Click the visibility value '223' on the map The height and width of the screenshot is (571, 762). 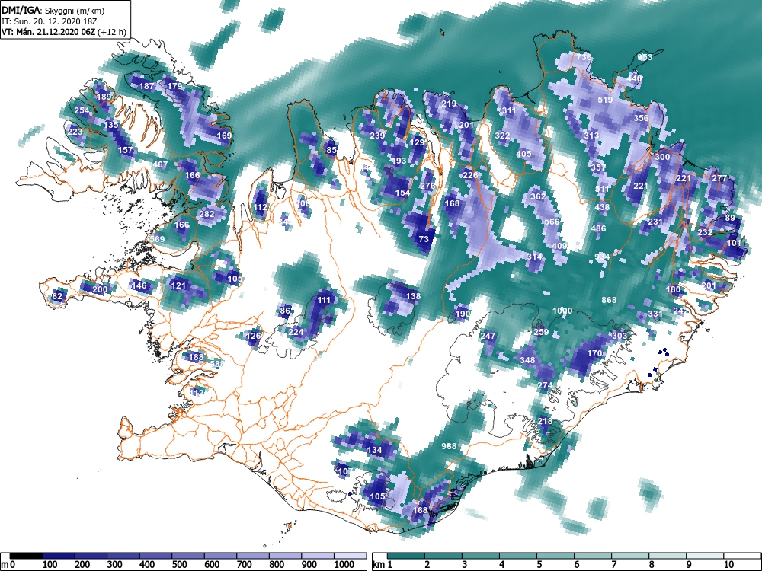75,132
